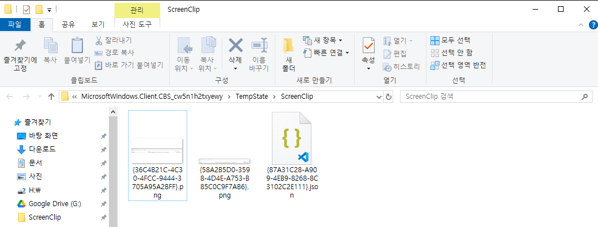The height and width of the screenshot is (227, 598).
Task: Paste a shortcut with 바로 가기 붙여넣기
Action: pos(129,66)
